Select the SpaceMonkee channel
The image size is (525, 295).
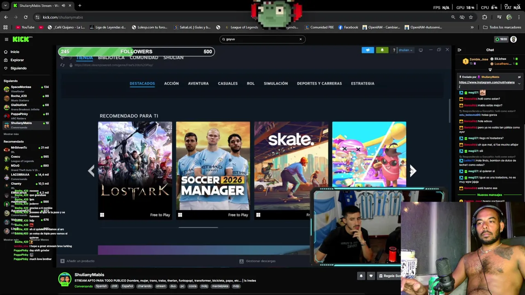coord(25,88)
